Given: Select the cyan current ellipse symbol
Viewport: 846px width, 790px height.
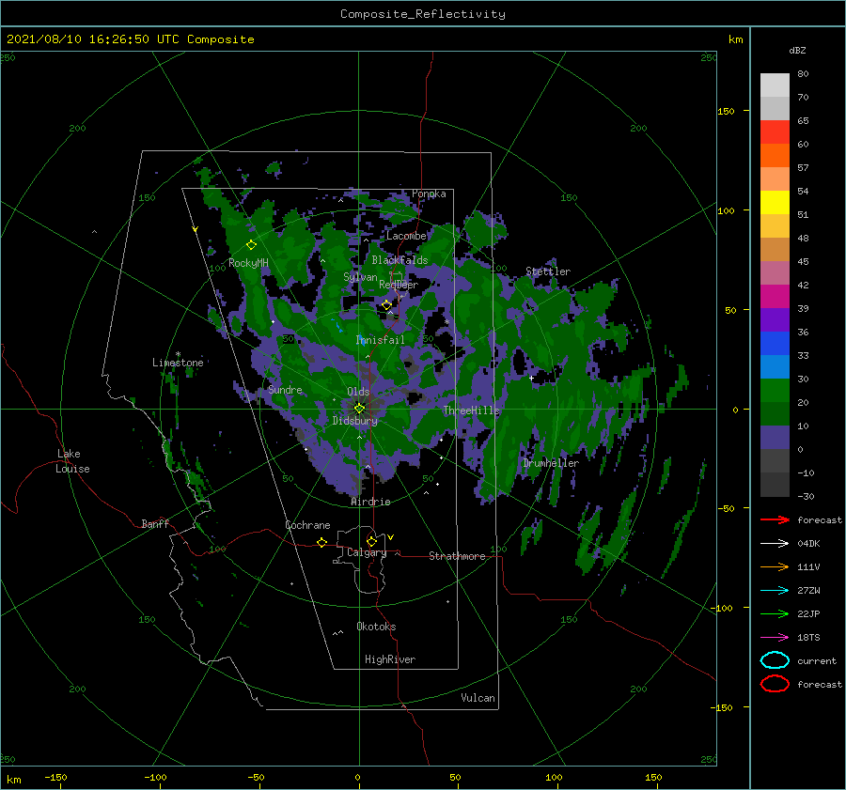Looking at the screenshot, I should (x=775, y=660).
